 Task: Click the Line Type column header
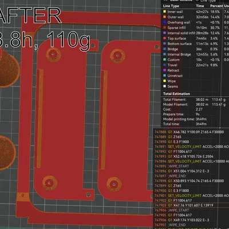171,6
